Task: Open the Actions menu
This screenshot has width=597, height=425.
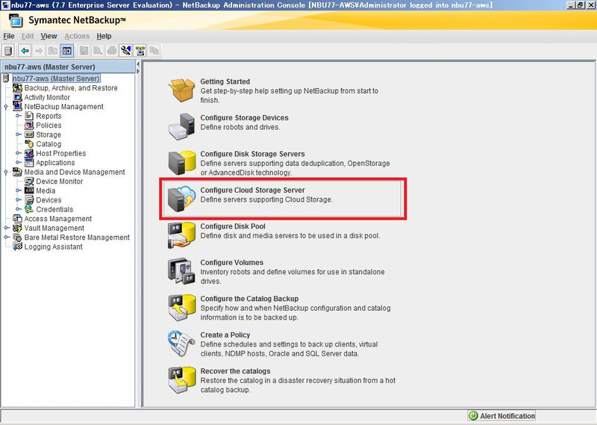Action: pos(77,36)
